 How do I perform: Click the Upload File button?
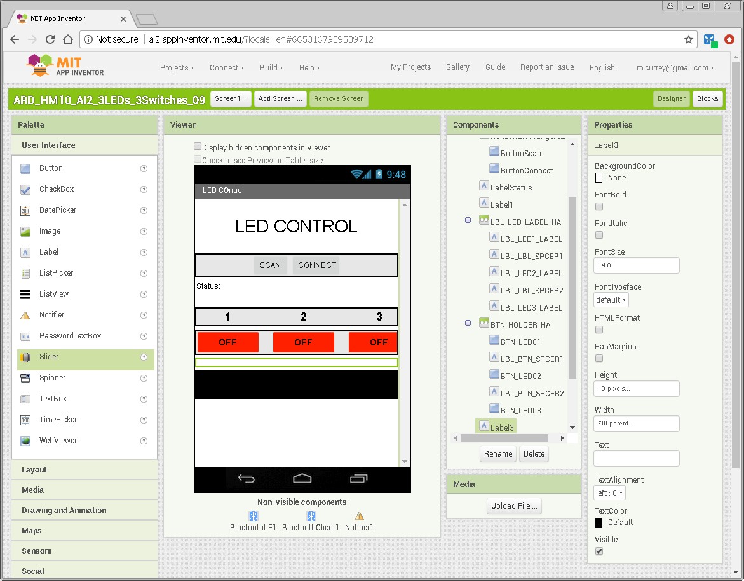[514, 506]
